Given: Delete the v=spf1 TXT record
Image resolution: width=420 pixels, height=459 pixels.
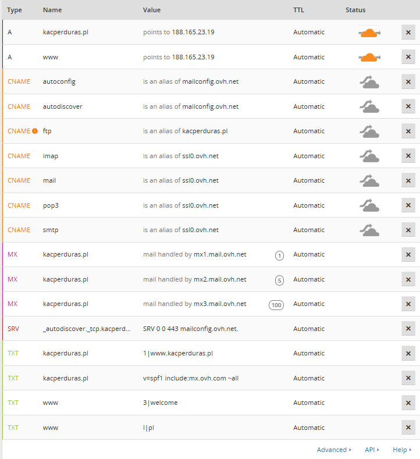Looking at the screenshot, I should pos(408,378).
